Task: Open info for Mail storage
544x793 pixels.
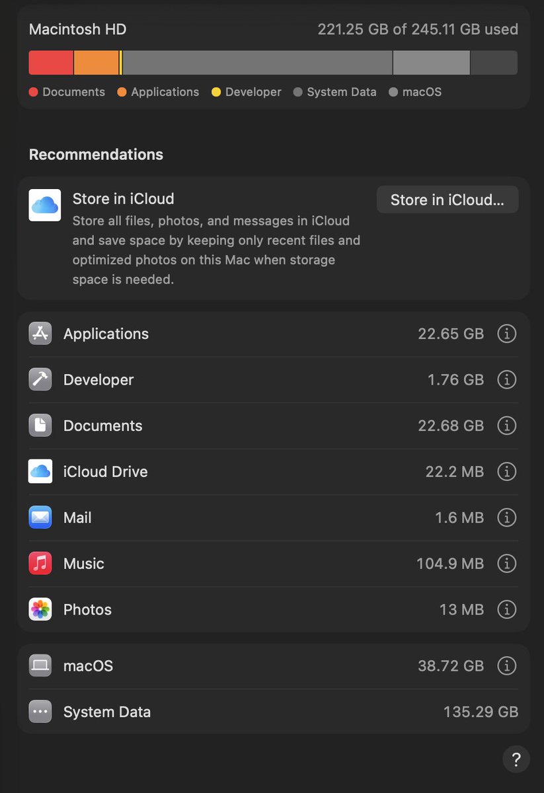Action: click(x=507, y=517)
